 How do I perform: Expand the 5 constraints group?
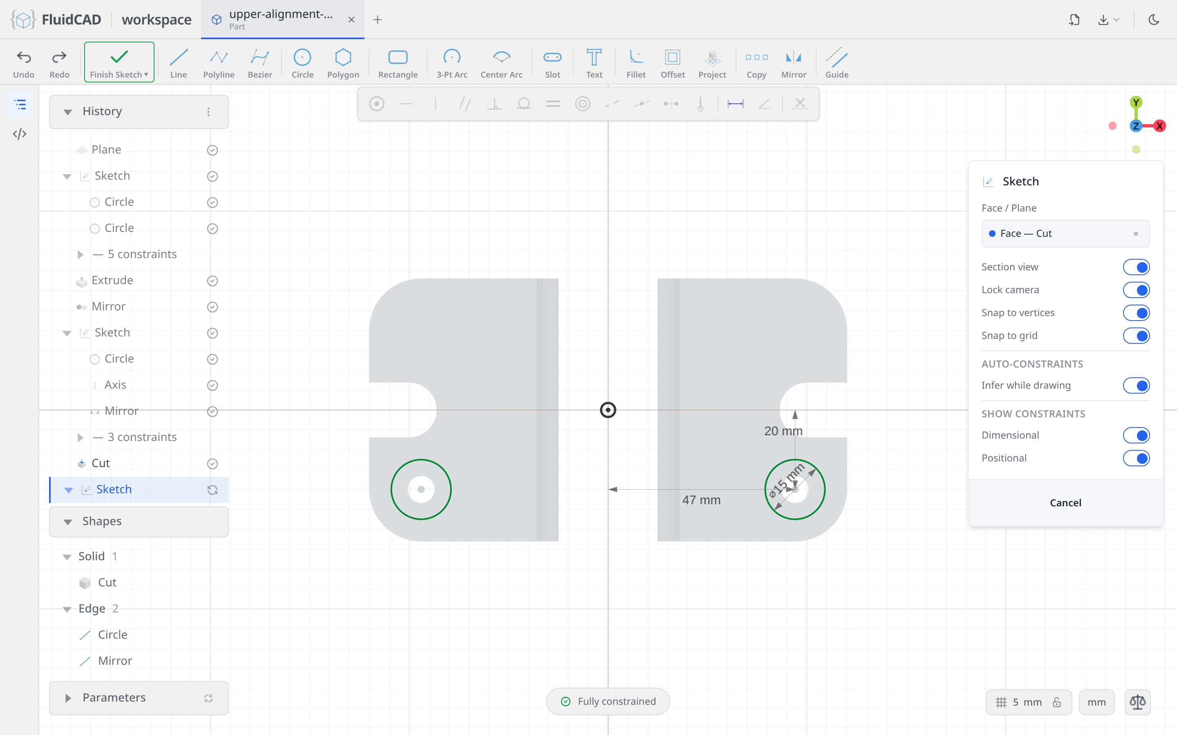(x=80, y=254)
